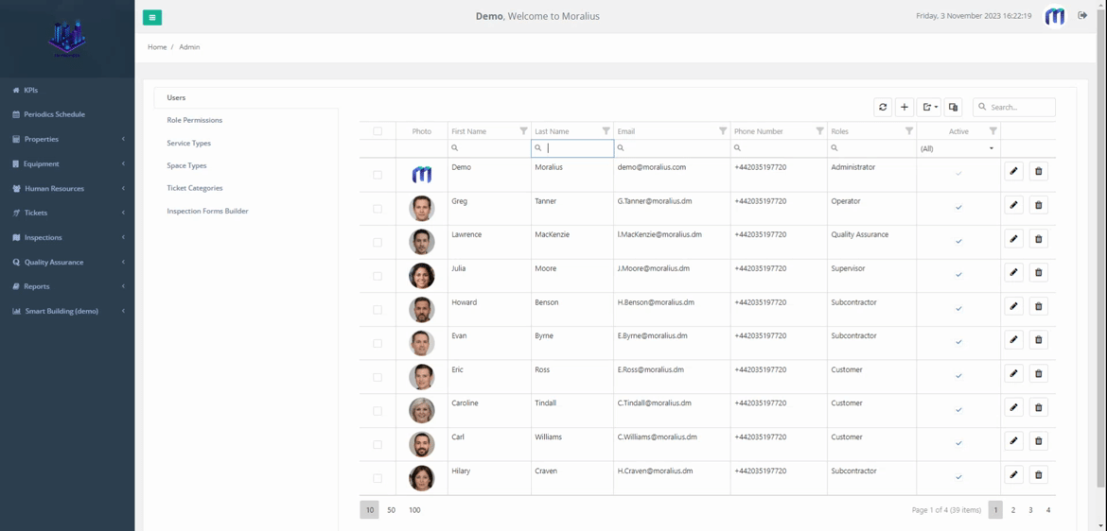Select the checkbox for Lawrence MacKenzie
Viewport: 1107px width, 531px height.
point(378,243)
